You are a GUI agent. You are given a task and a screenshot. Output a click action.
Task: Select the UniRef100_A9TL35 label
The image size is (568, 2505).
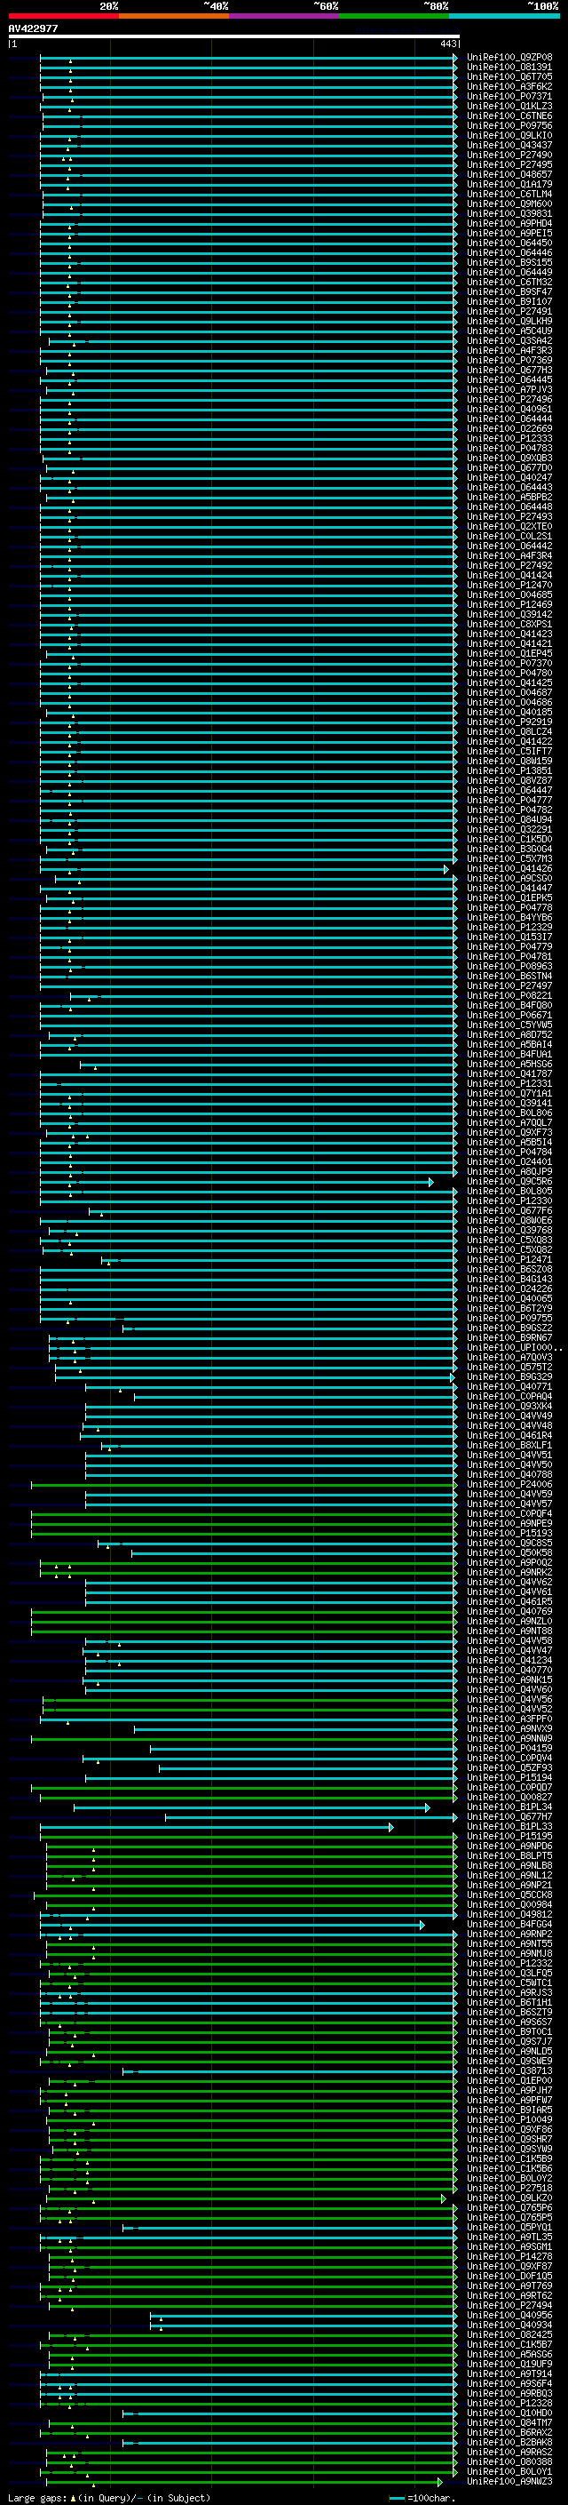509,2236
